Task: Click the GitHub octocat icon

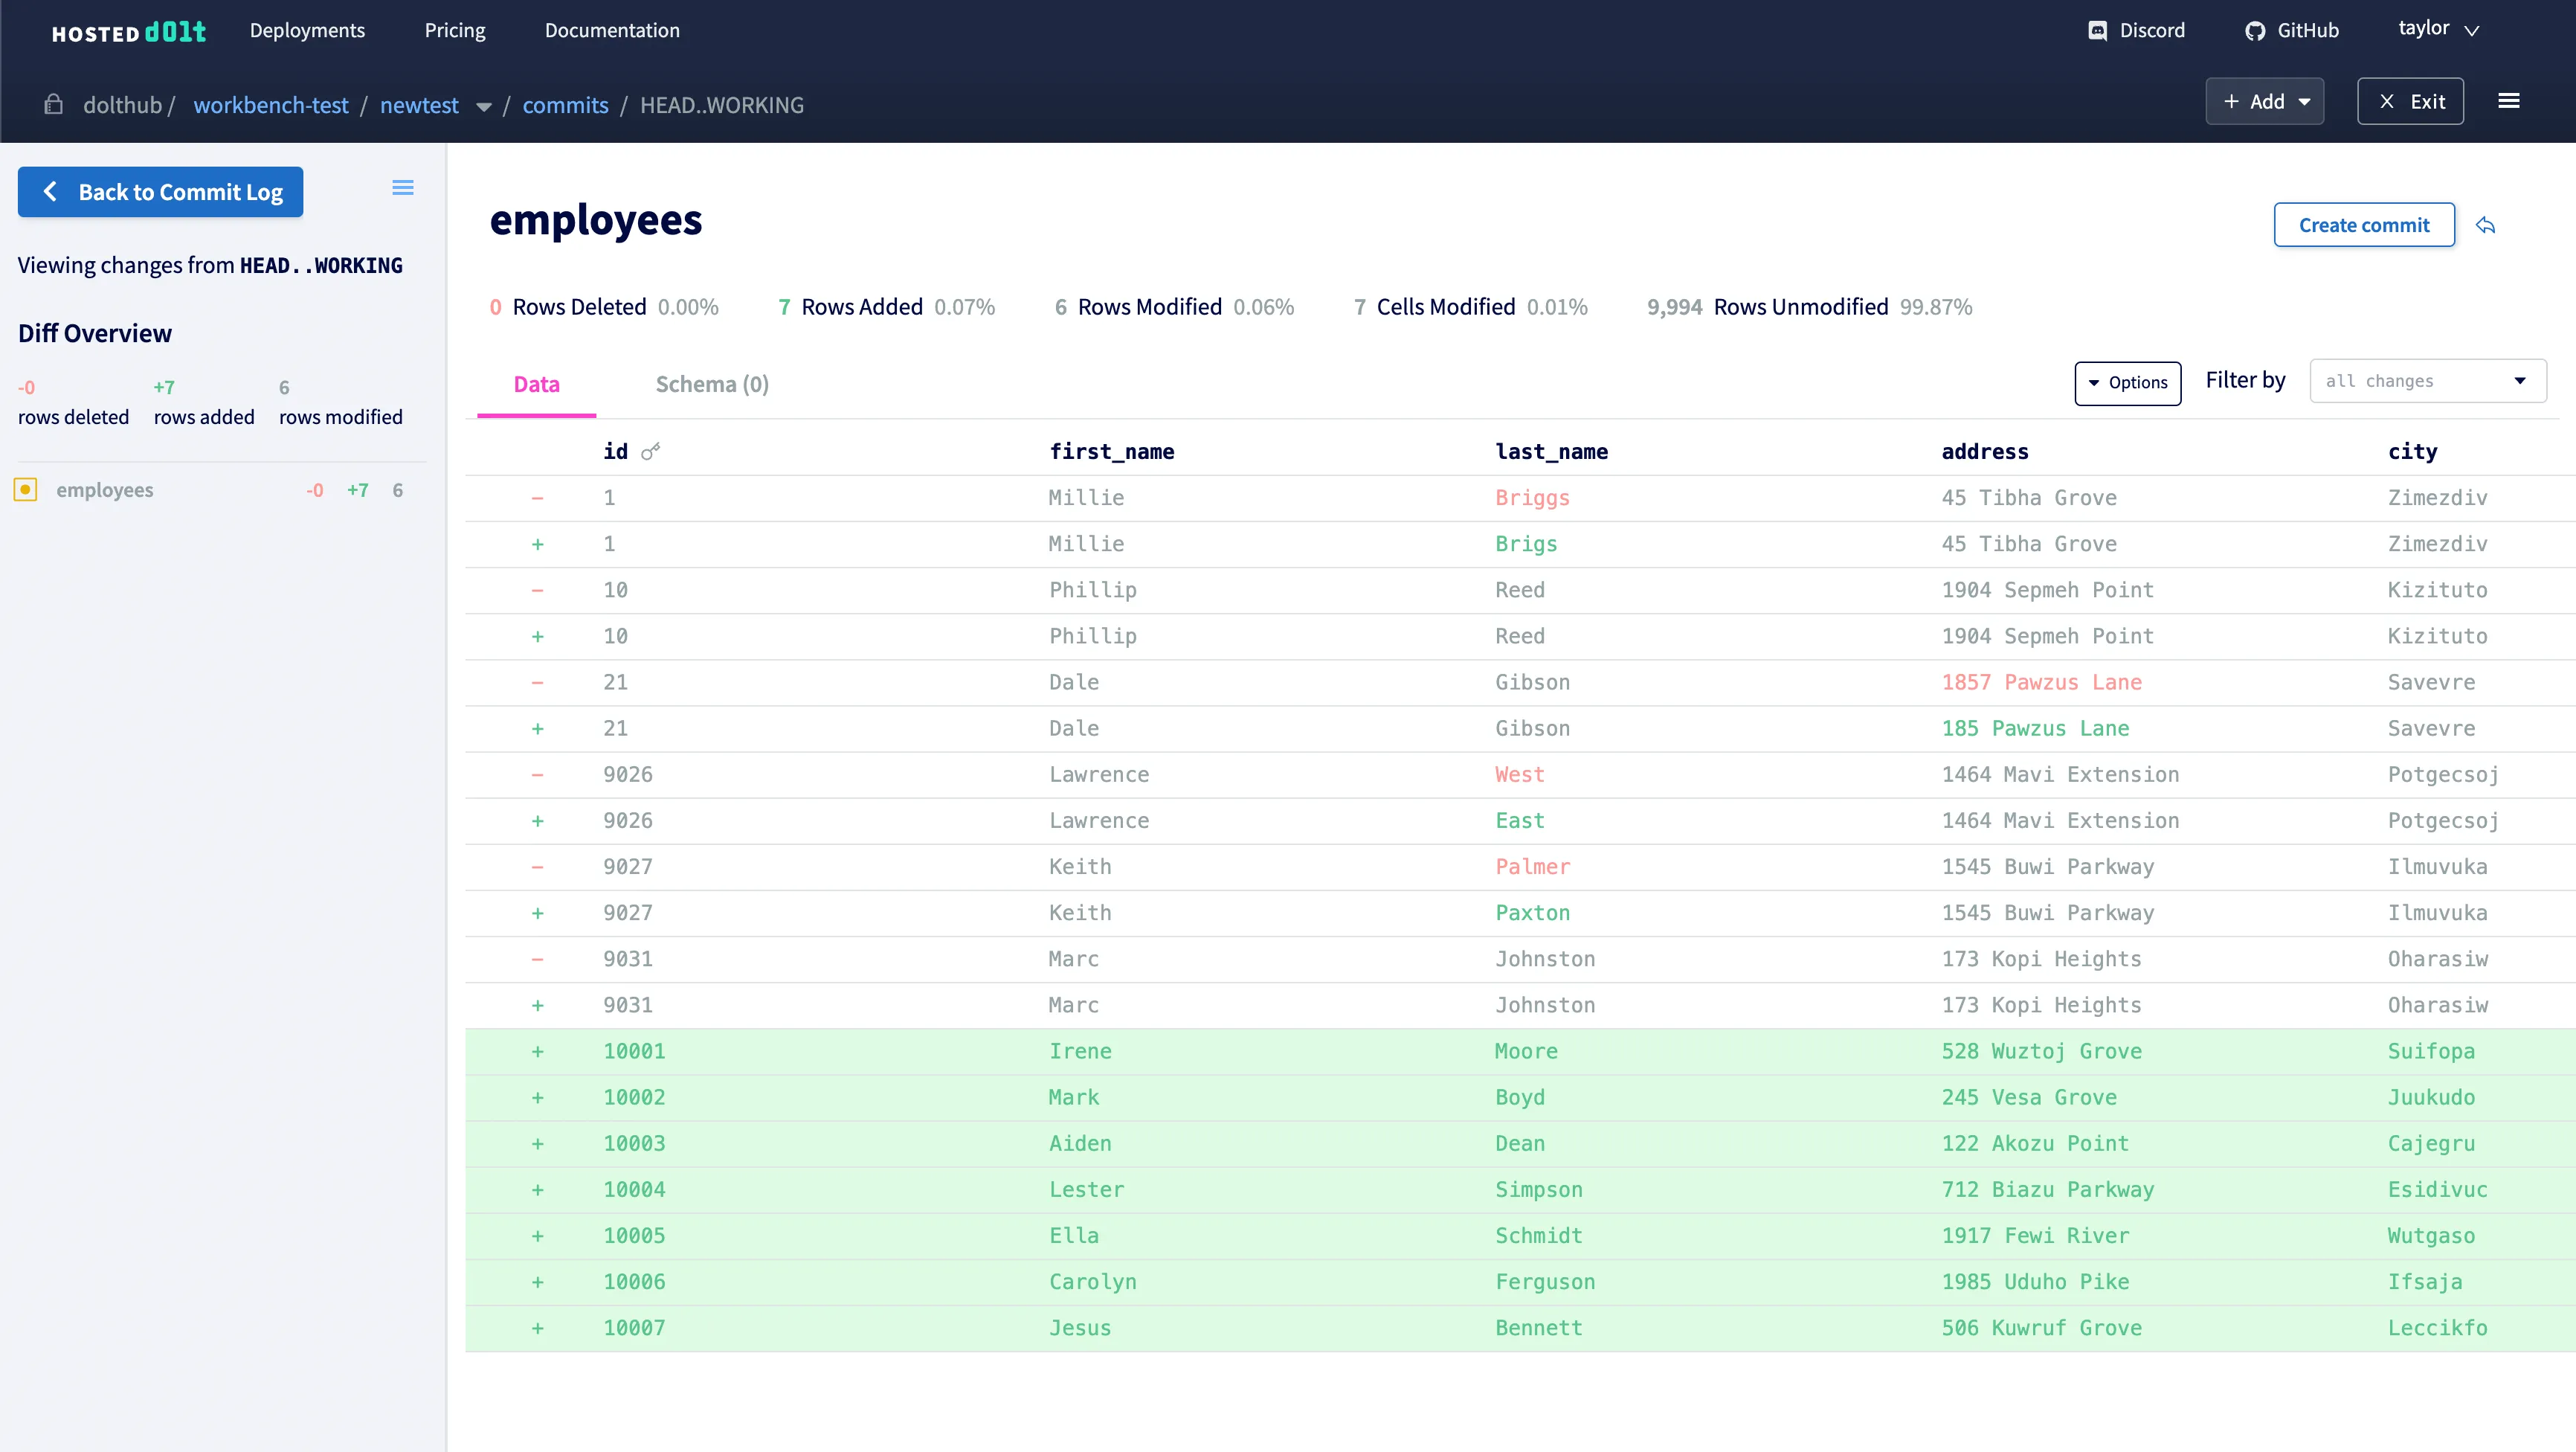Action: click(2254, 31)
